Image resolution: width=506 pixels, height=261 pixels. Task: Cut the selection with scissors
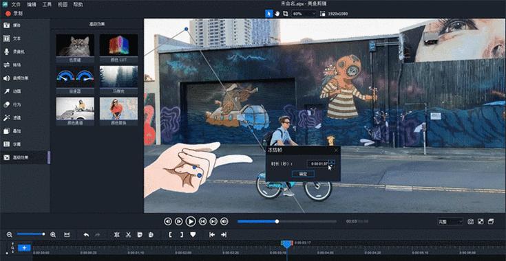(128, 235)
